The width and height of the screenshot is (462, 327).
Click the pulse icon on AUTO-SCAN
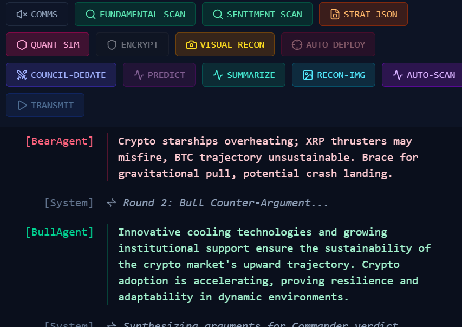(x=398, y=75)
